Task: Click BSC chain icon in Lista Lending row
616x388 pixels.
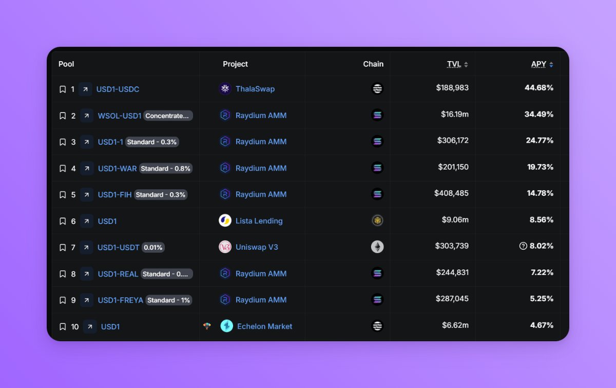Action: tap(377, 220)
